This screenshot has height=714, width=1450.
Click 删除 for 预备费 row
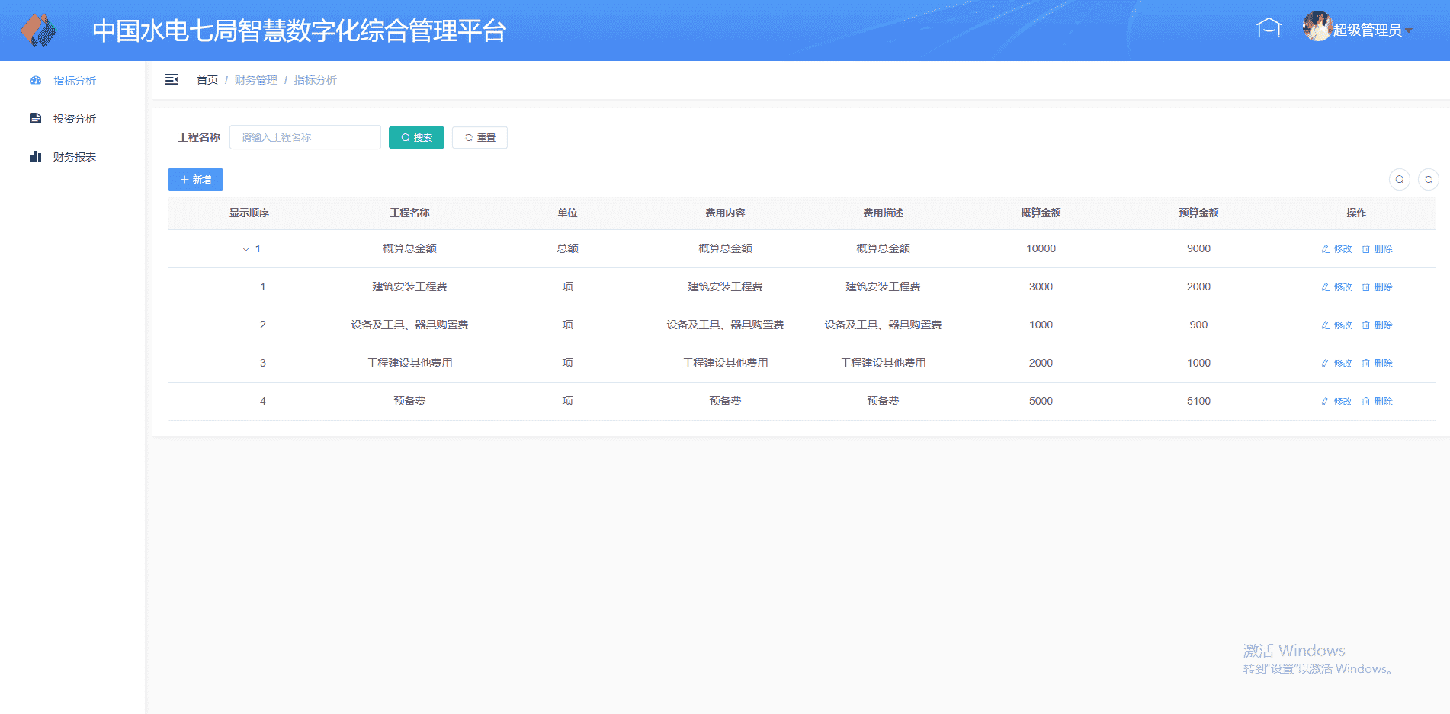point(1377,402)
